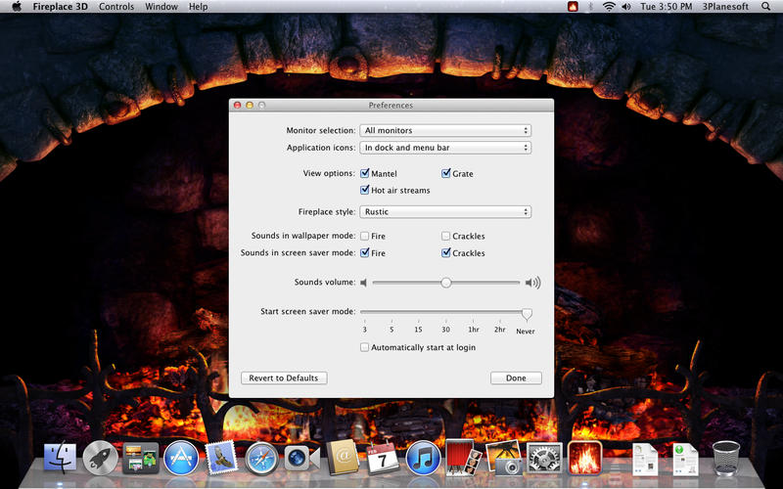
Task: Click the Preferences window title bar
Action: (x=391, y=106)
